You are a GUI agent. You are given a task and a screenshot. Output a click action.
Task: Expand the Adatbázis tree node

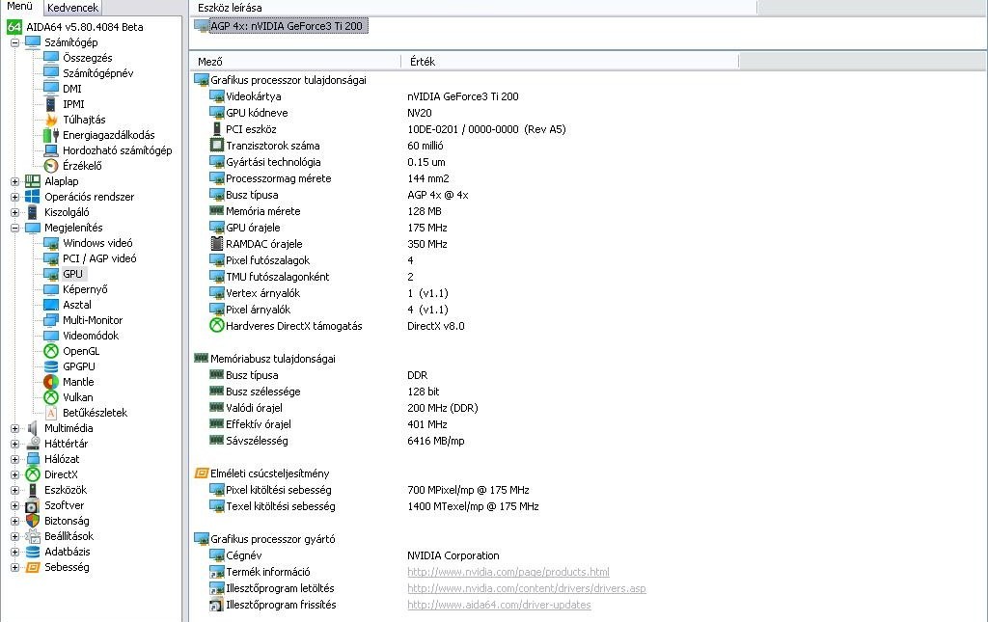pos(14,552)
